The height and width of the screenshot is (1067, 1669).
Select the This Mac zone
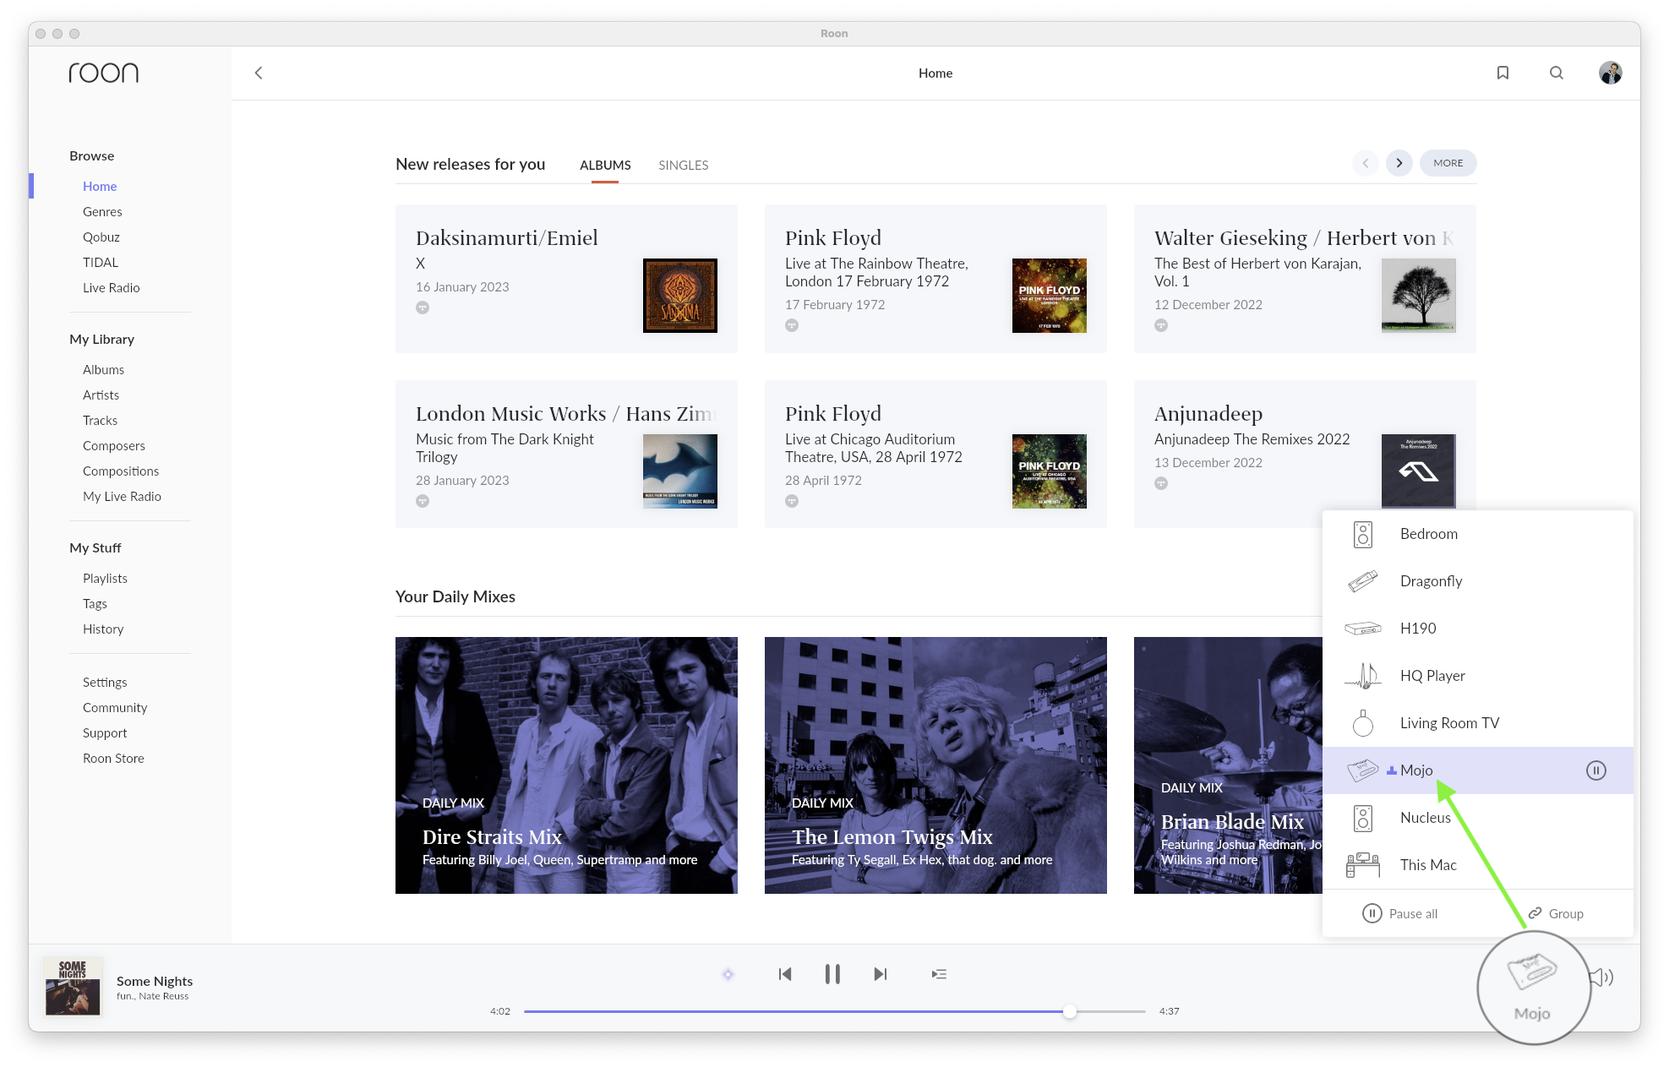pyautogui.click(x=1477, y=865)
